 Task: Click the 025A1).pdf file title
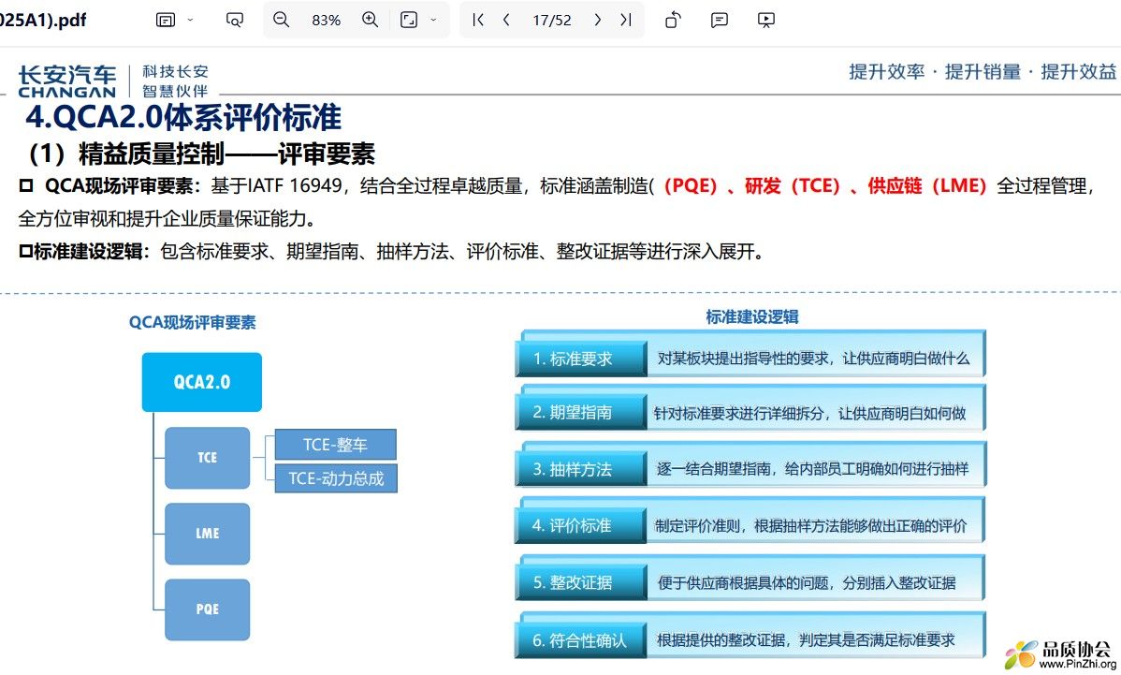tap(43, 20)
